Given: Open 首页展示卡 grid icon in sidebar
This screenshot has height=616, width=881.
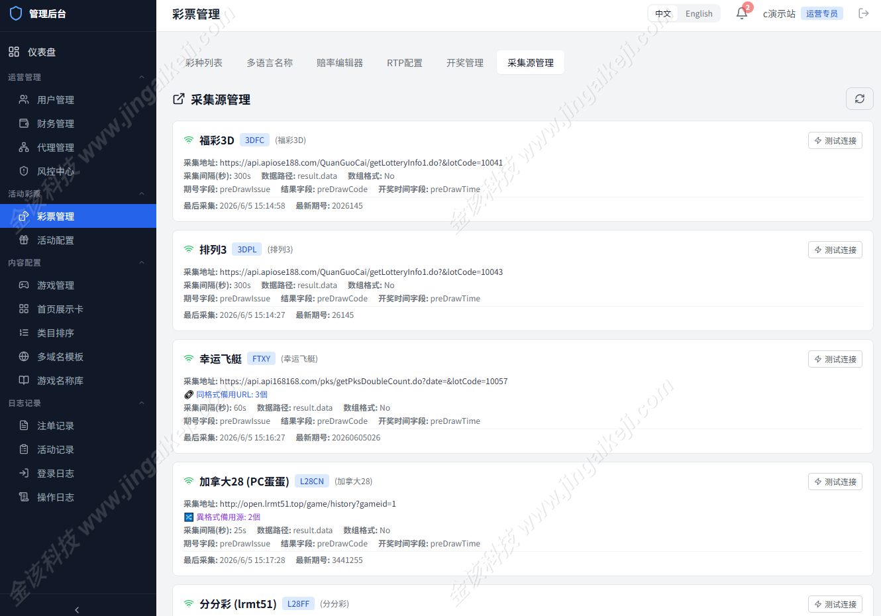Looking at the screenshot, I should pyautogui.click(x=24, y=309).
